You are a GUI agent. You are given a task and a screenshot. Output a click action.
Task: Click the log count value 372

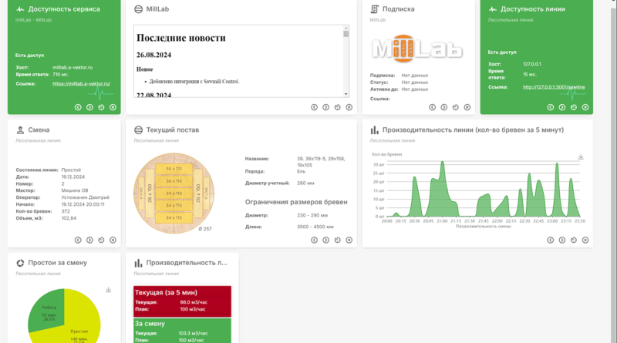[66, 211]
